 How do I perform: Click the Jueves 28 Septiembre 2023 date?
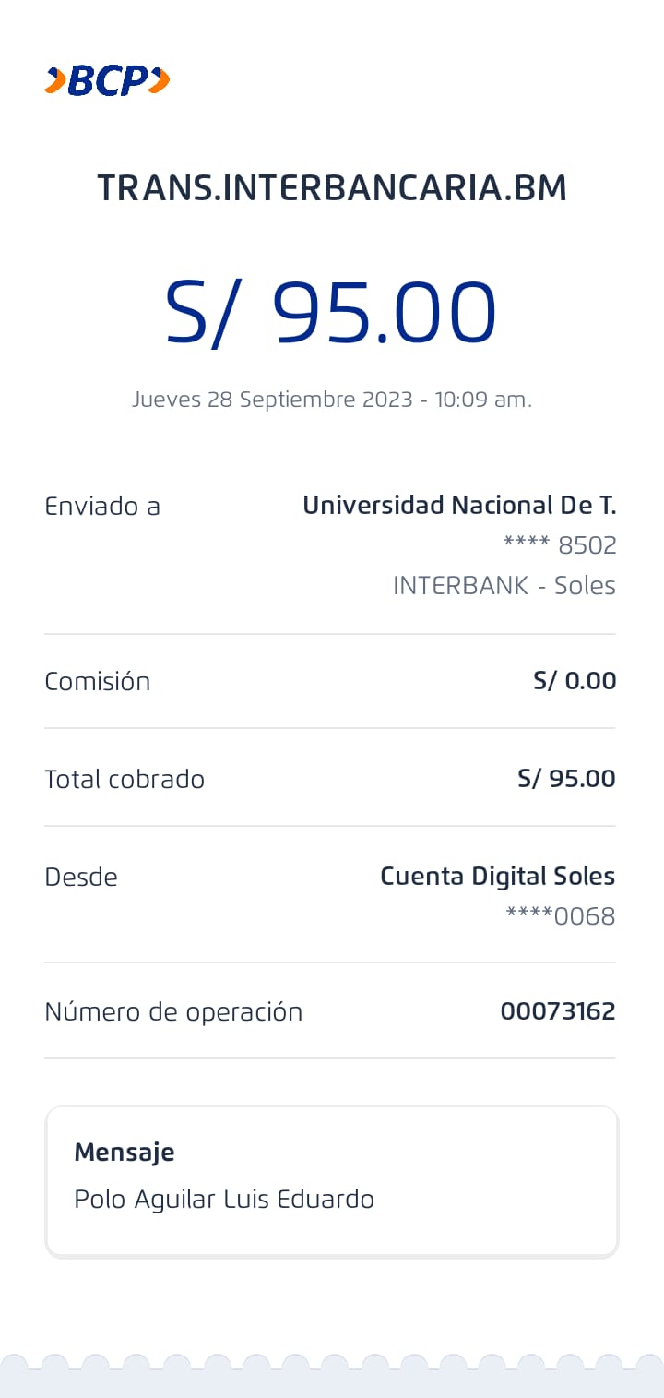tap(332, 400)
